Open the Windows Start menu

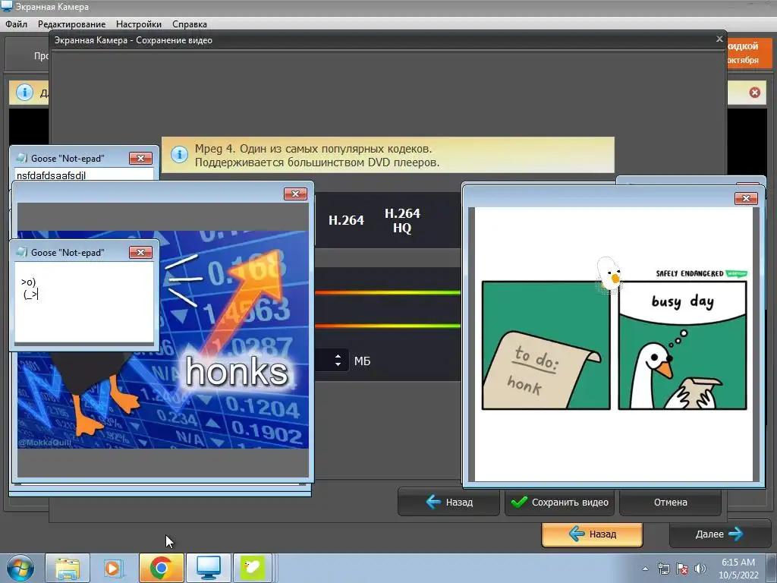coord(20,568)
